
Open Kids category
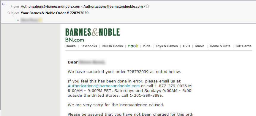pos(147,46)
